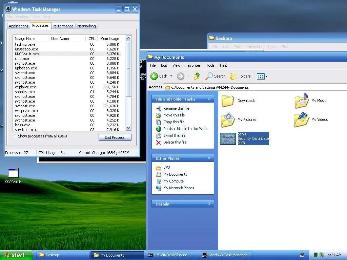Click the My Network Places icon in Other Places

point(159,188)
